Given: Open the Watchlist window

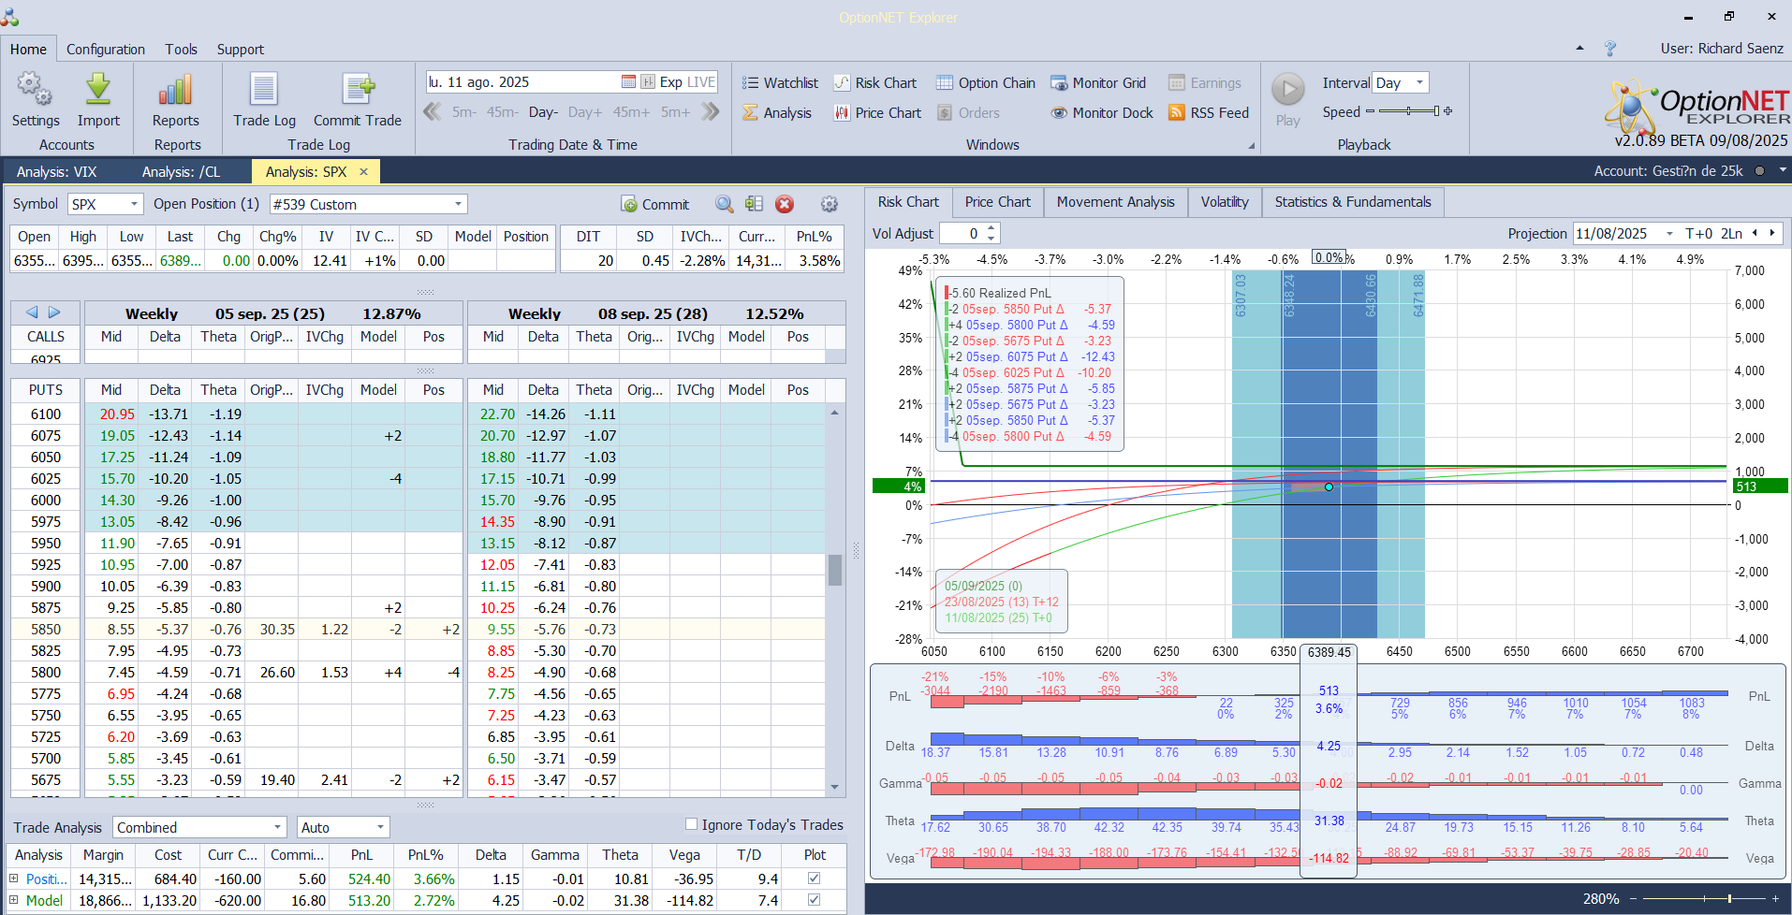Looking at the screenshot, I should (780, 83).
